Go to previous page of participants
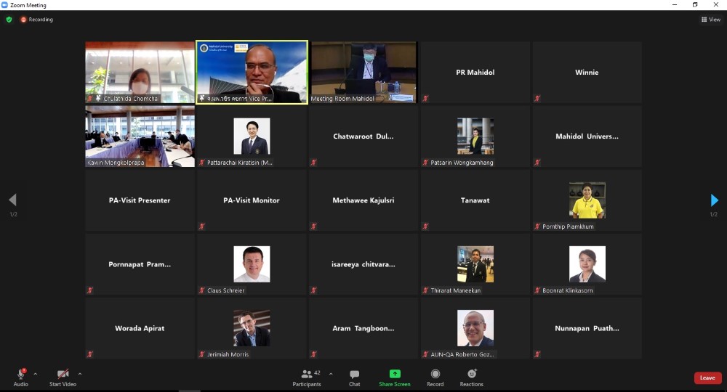This screenshot has width=727, height=392. click(x=12, y=200)
